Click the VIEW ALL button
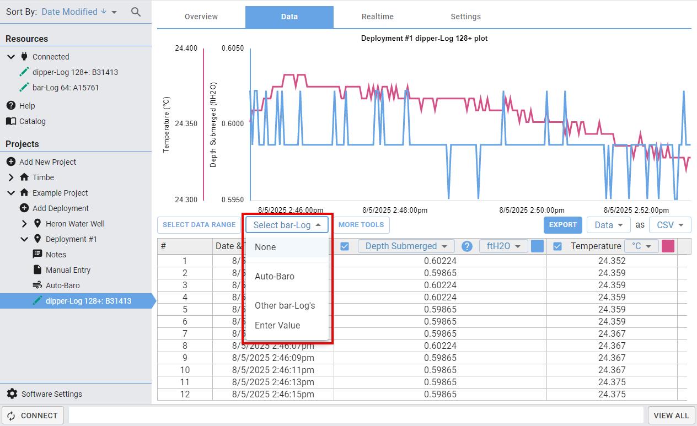This screenshot has height=426, width=697. coord(671,416)
